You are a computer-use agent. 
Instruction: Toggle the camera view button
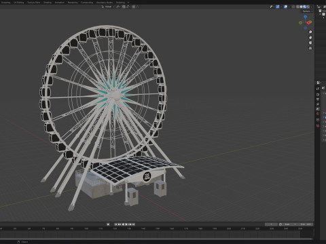(310, 43)
